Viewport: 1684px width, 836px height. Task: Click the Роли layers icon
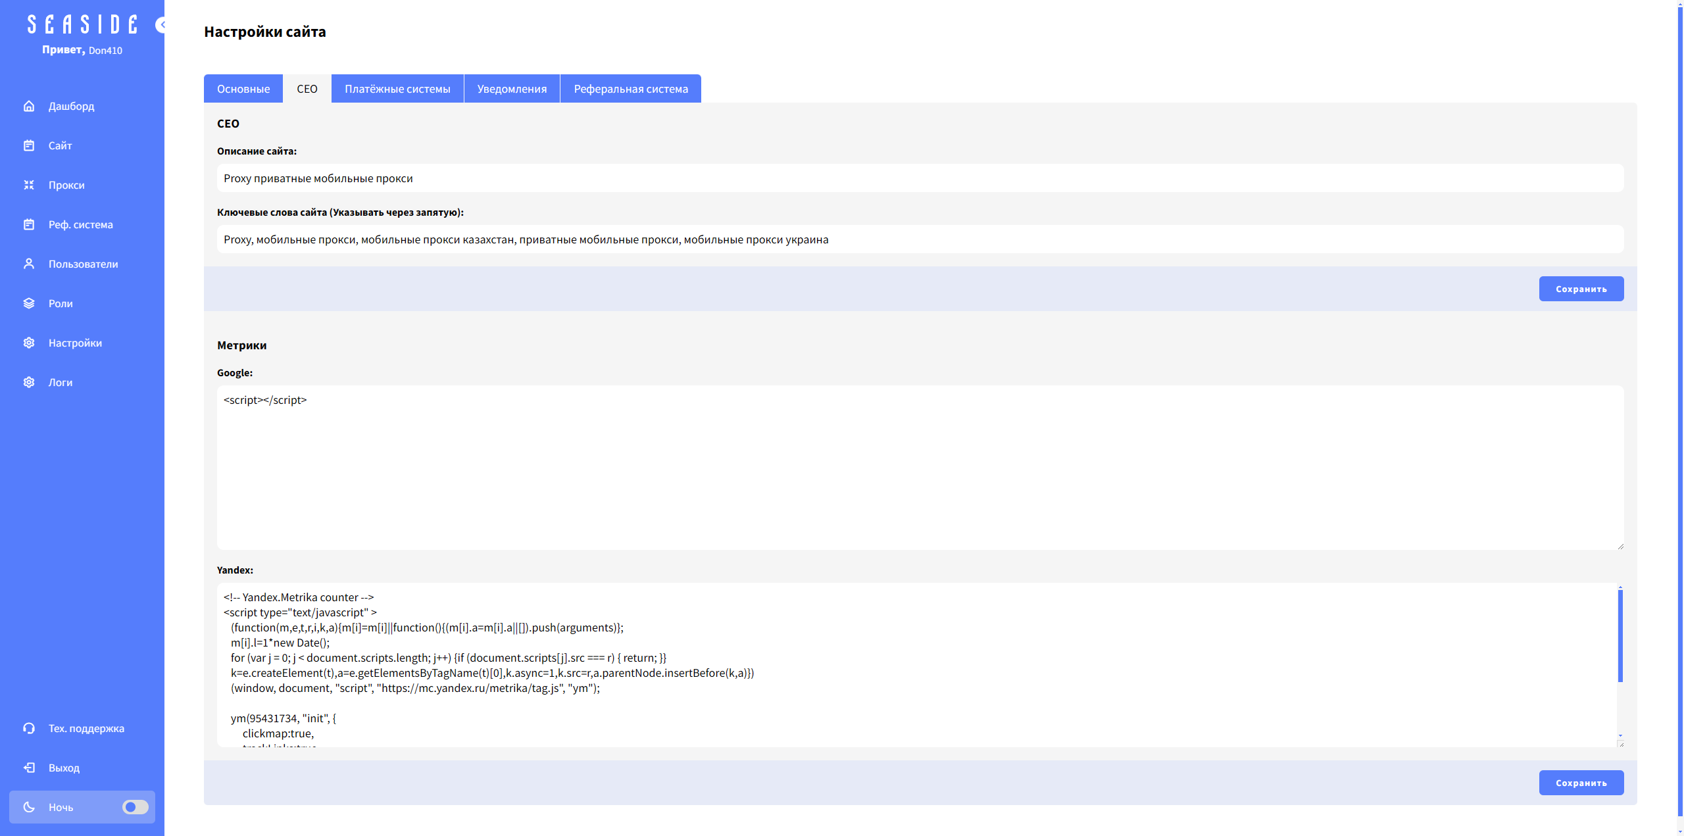[29, 303]
